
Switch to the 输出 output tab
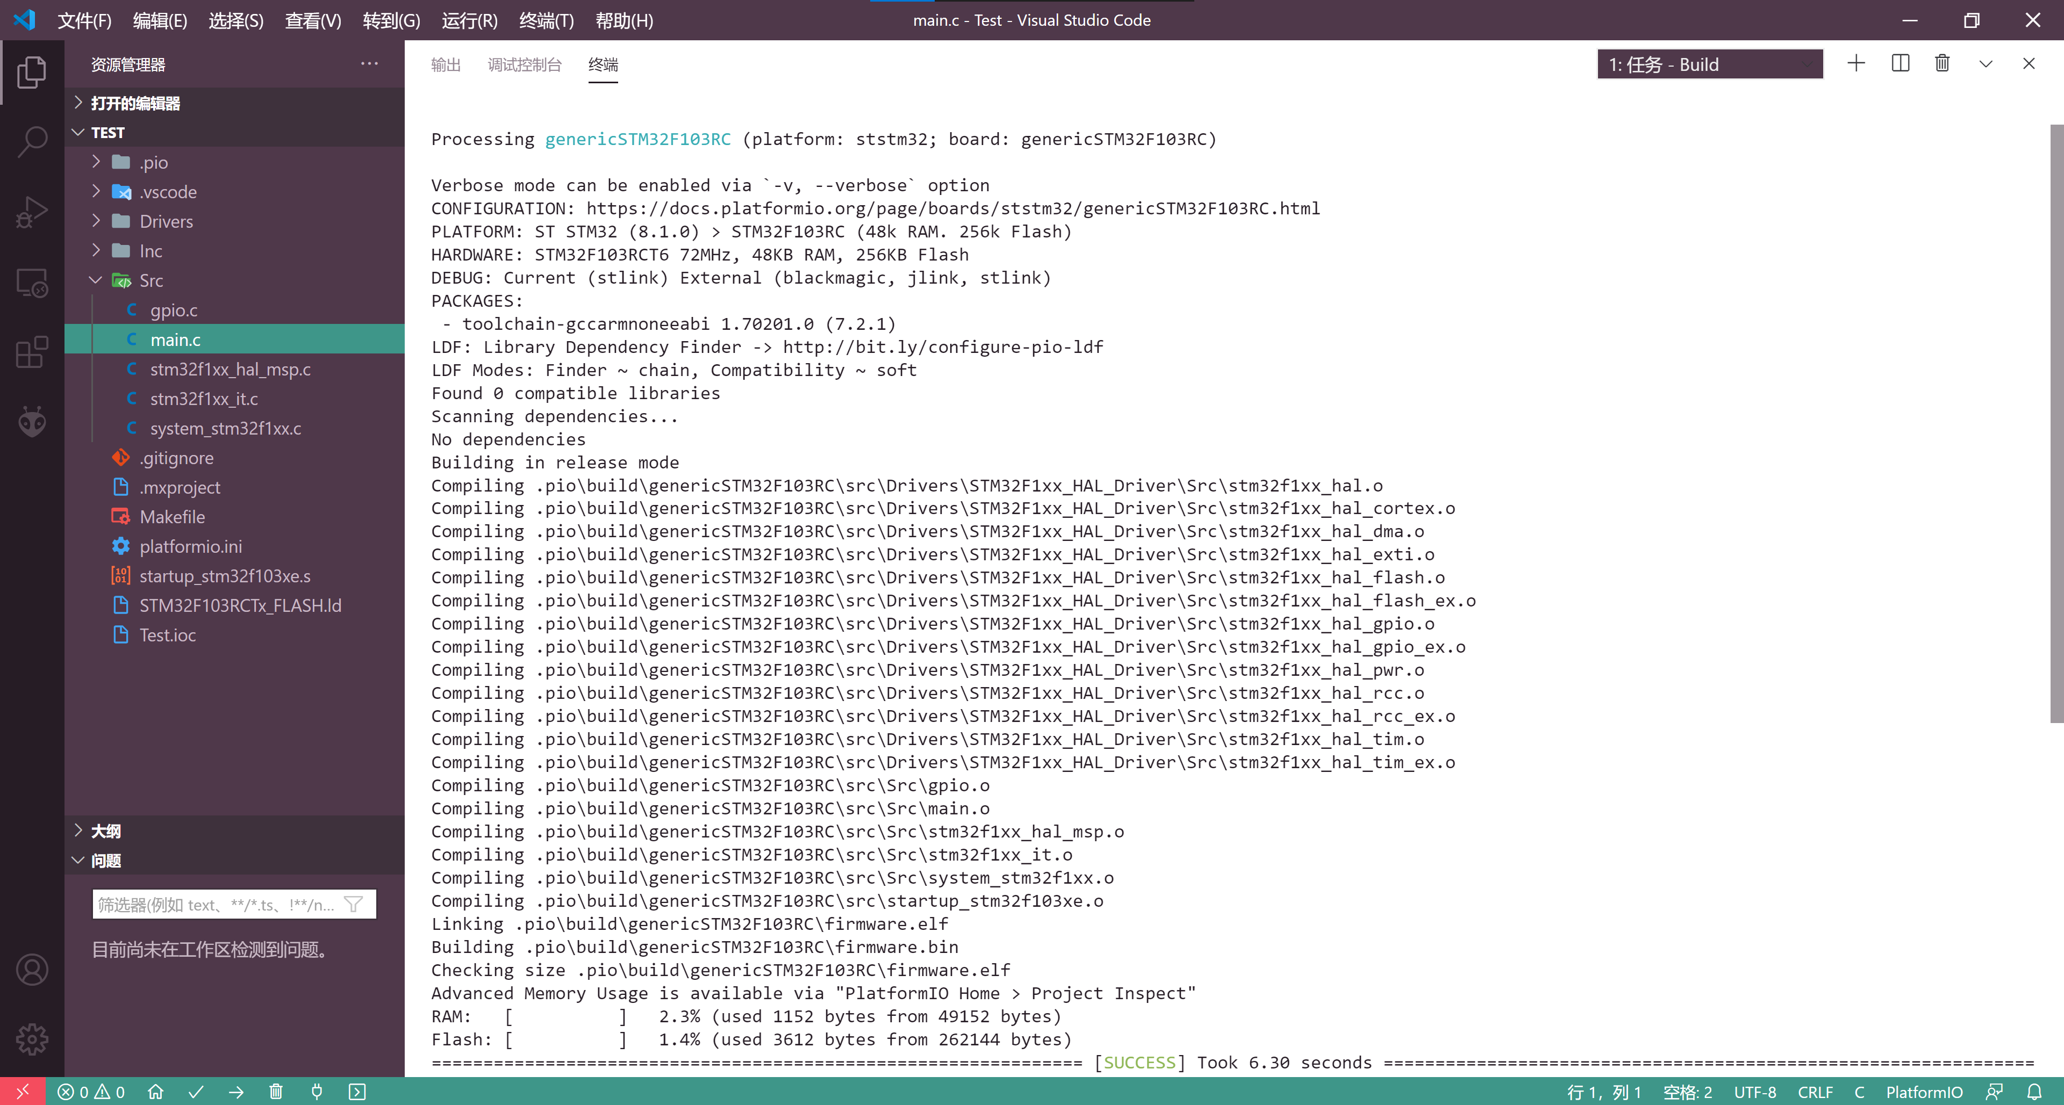click(x=446, y=64)
